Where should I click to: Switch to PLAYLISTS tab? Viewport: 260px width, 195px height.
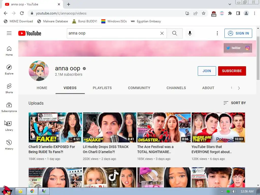point(102,88)
